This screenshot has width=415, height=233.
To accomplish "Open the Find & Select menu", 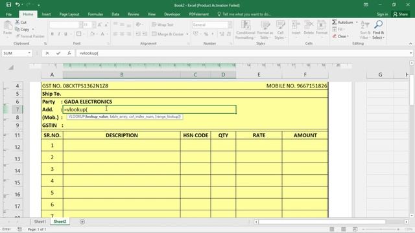I will click(x=378, y=30).
